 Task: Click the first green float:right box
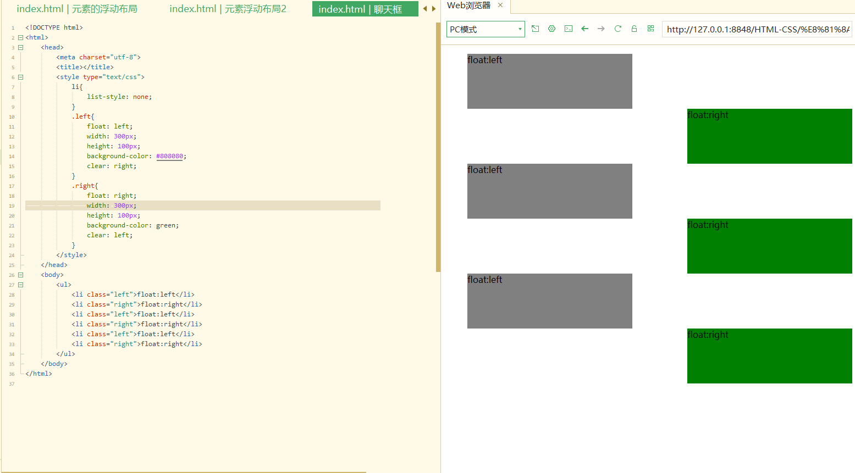click(770, 136)
